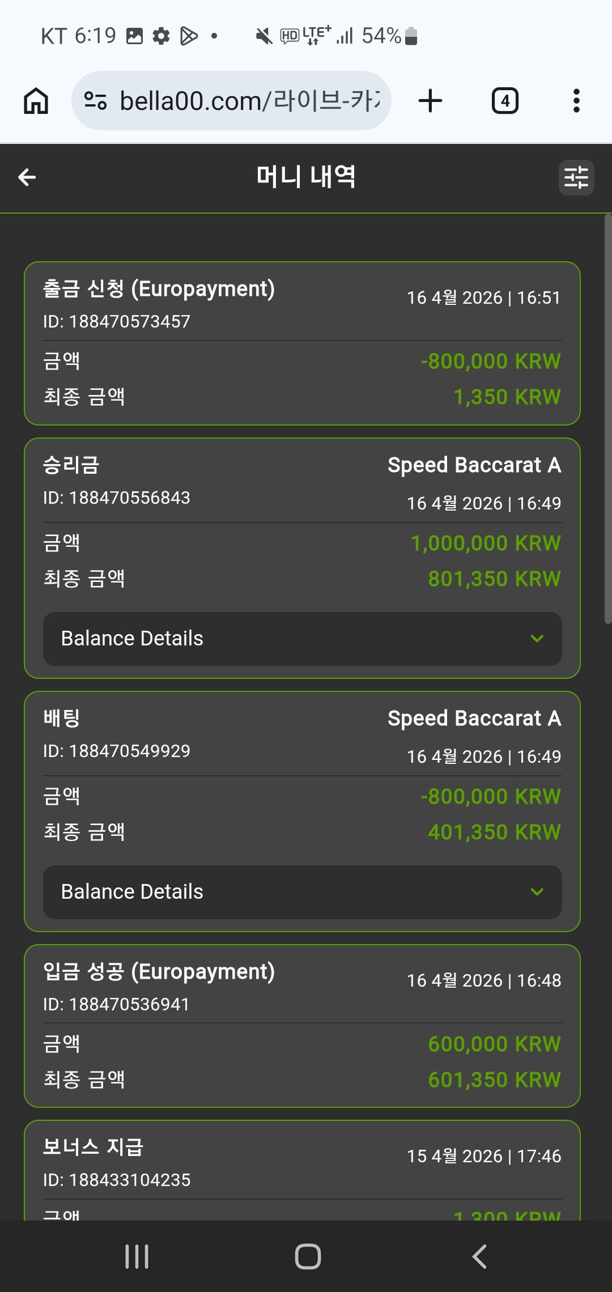Tap the site info icon in address bar
Screen dimensions: 612x1292
point(95,101)
